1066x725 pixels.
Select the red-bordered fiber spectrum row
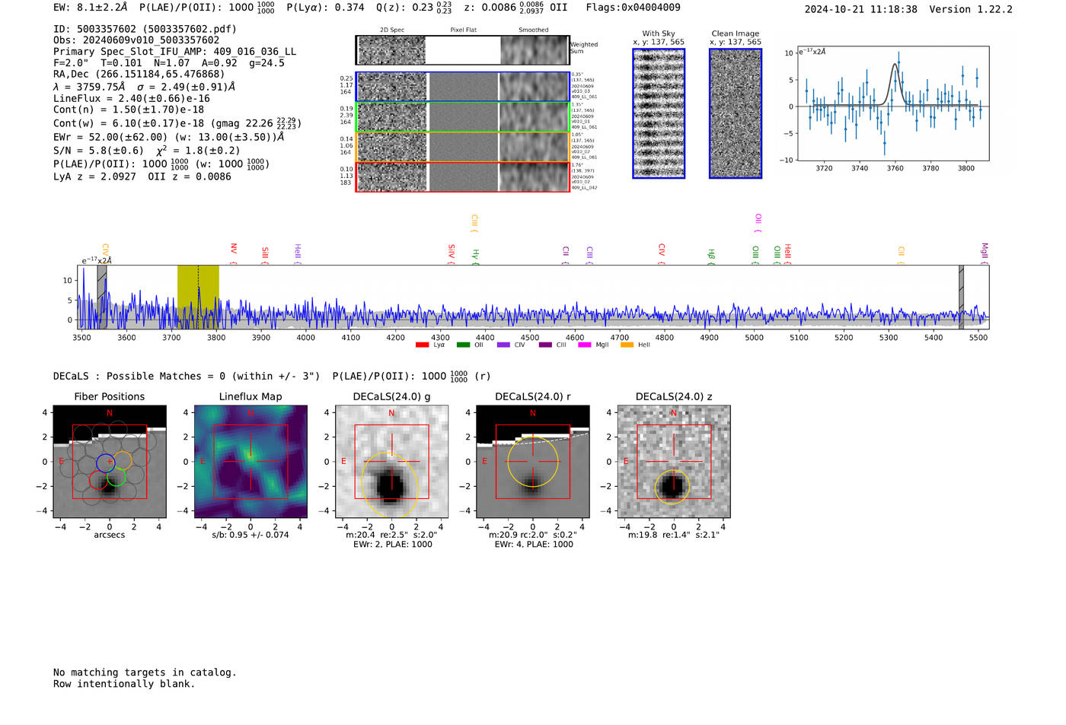(x=462, y=176)
